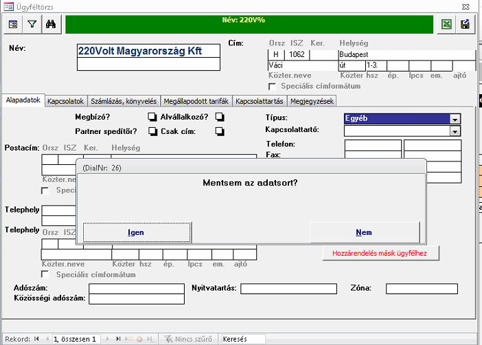The height and width of the screenshot is (345, 482).
Task: Click the Ker. district field in Cím
Action: pyautogui.click(x=323, y=54)
